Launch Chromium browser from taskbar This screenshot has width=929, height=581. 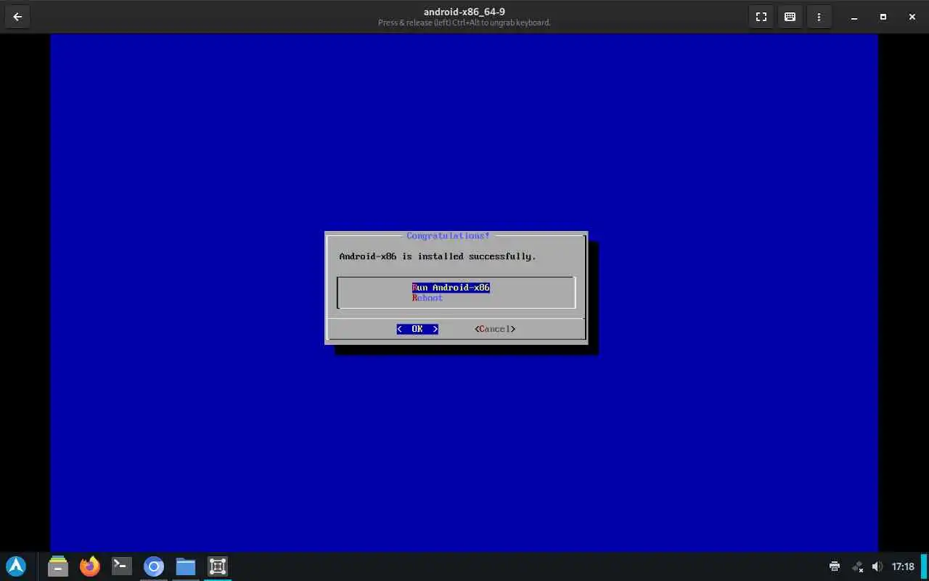[x=154, y=566]
